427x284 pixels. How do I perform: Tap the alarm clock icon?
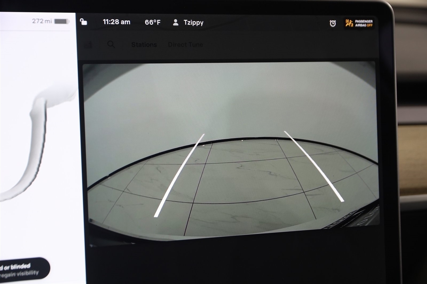[333, 23]
